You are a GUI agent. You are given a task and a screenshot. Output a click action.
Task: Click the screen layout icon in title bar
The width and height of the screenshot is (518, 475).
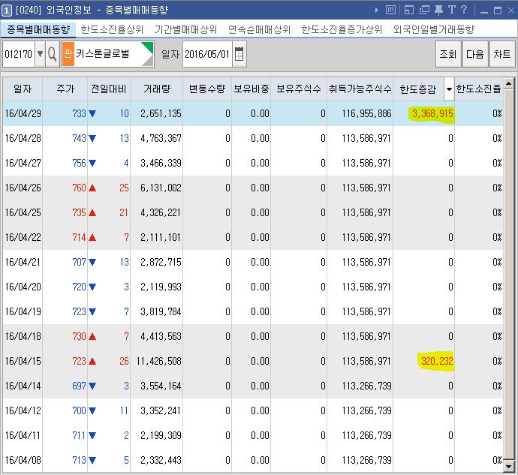tap(409, 10)
